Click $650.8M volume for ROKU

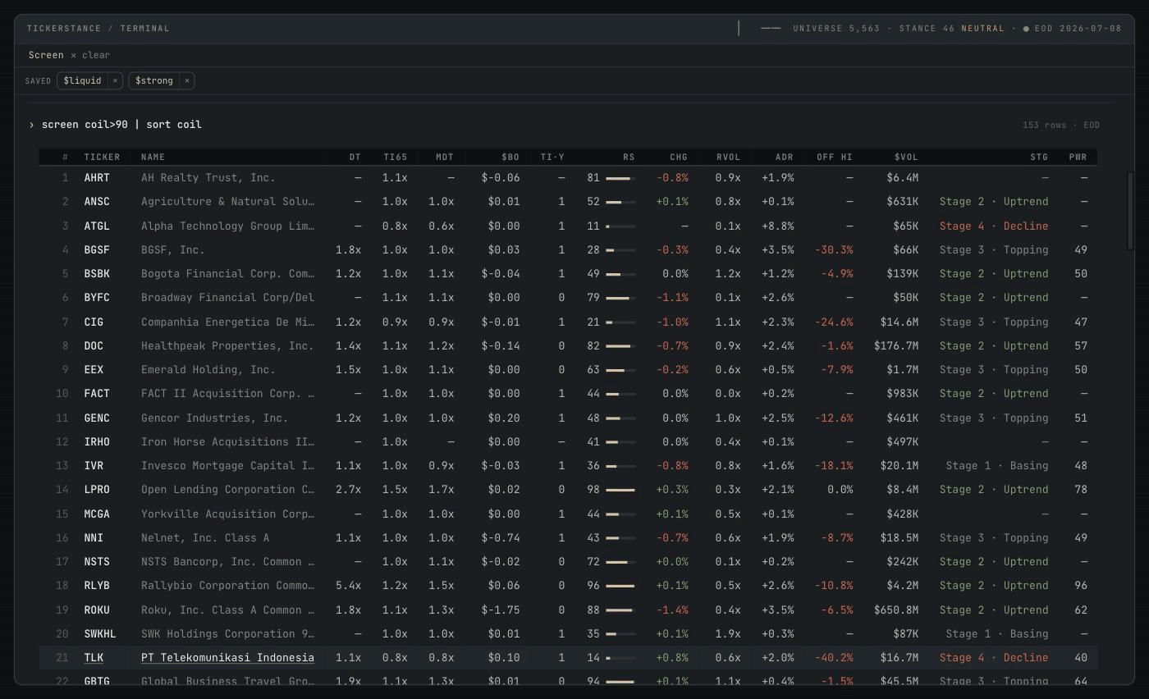pos(896,610)
